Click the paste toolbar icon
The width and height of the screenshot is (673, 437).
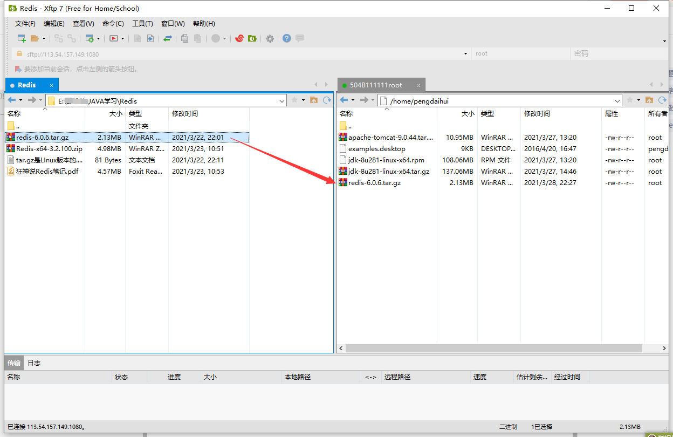[198, 38]
